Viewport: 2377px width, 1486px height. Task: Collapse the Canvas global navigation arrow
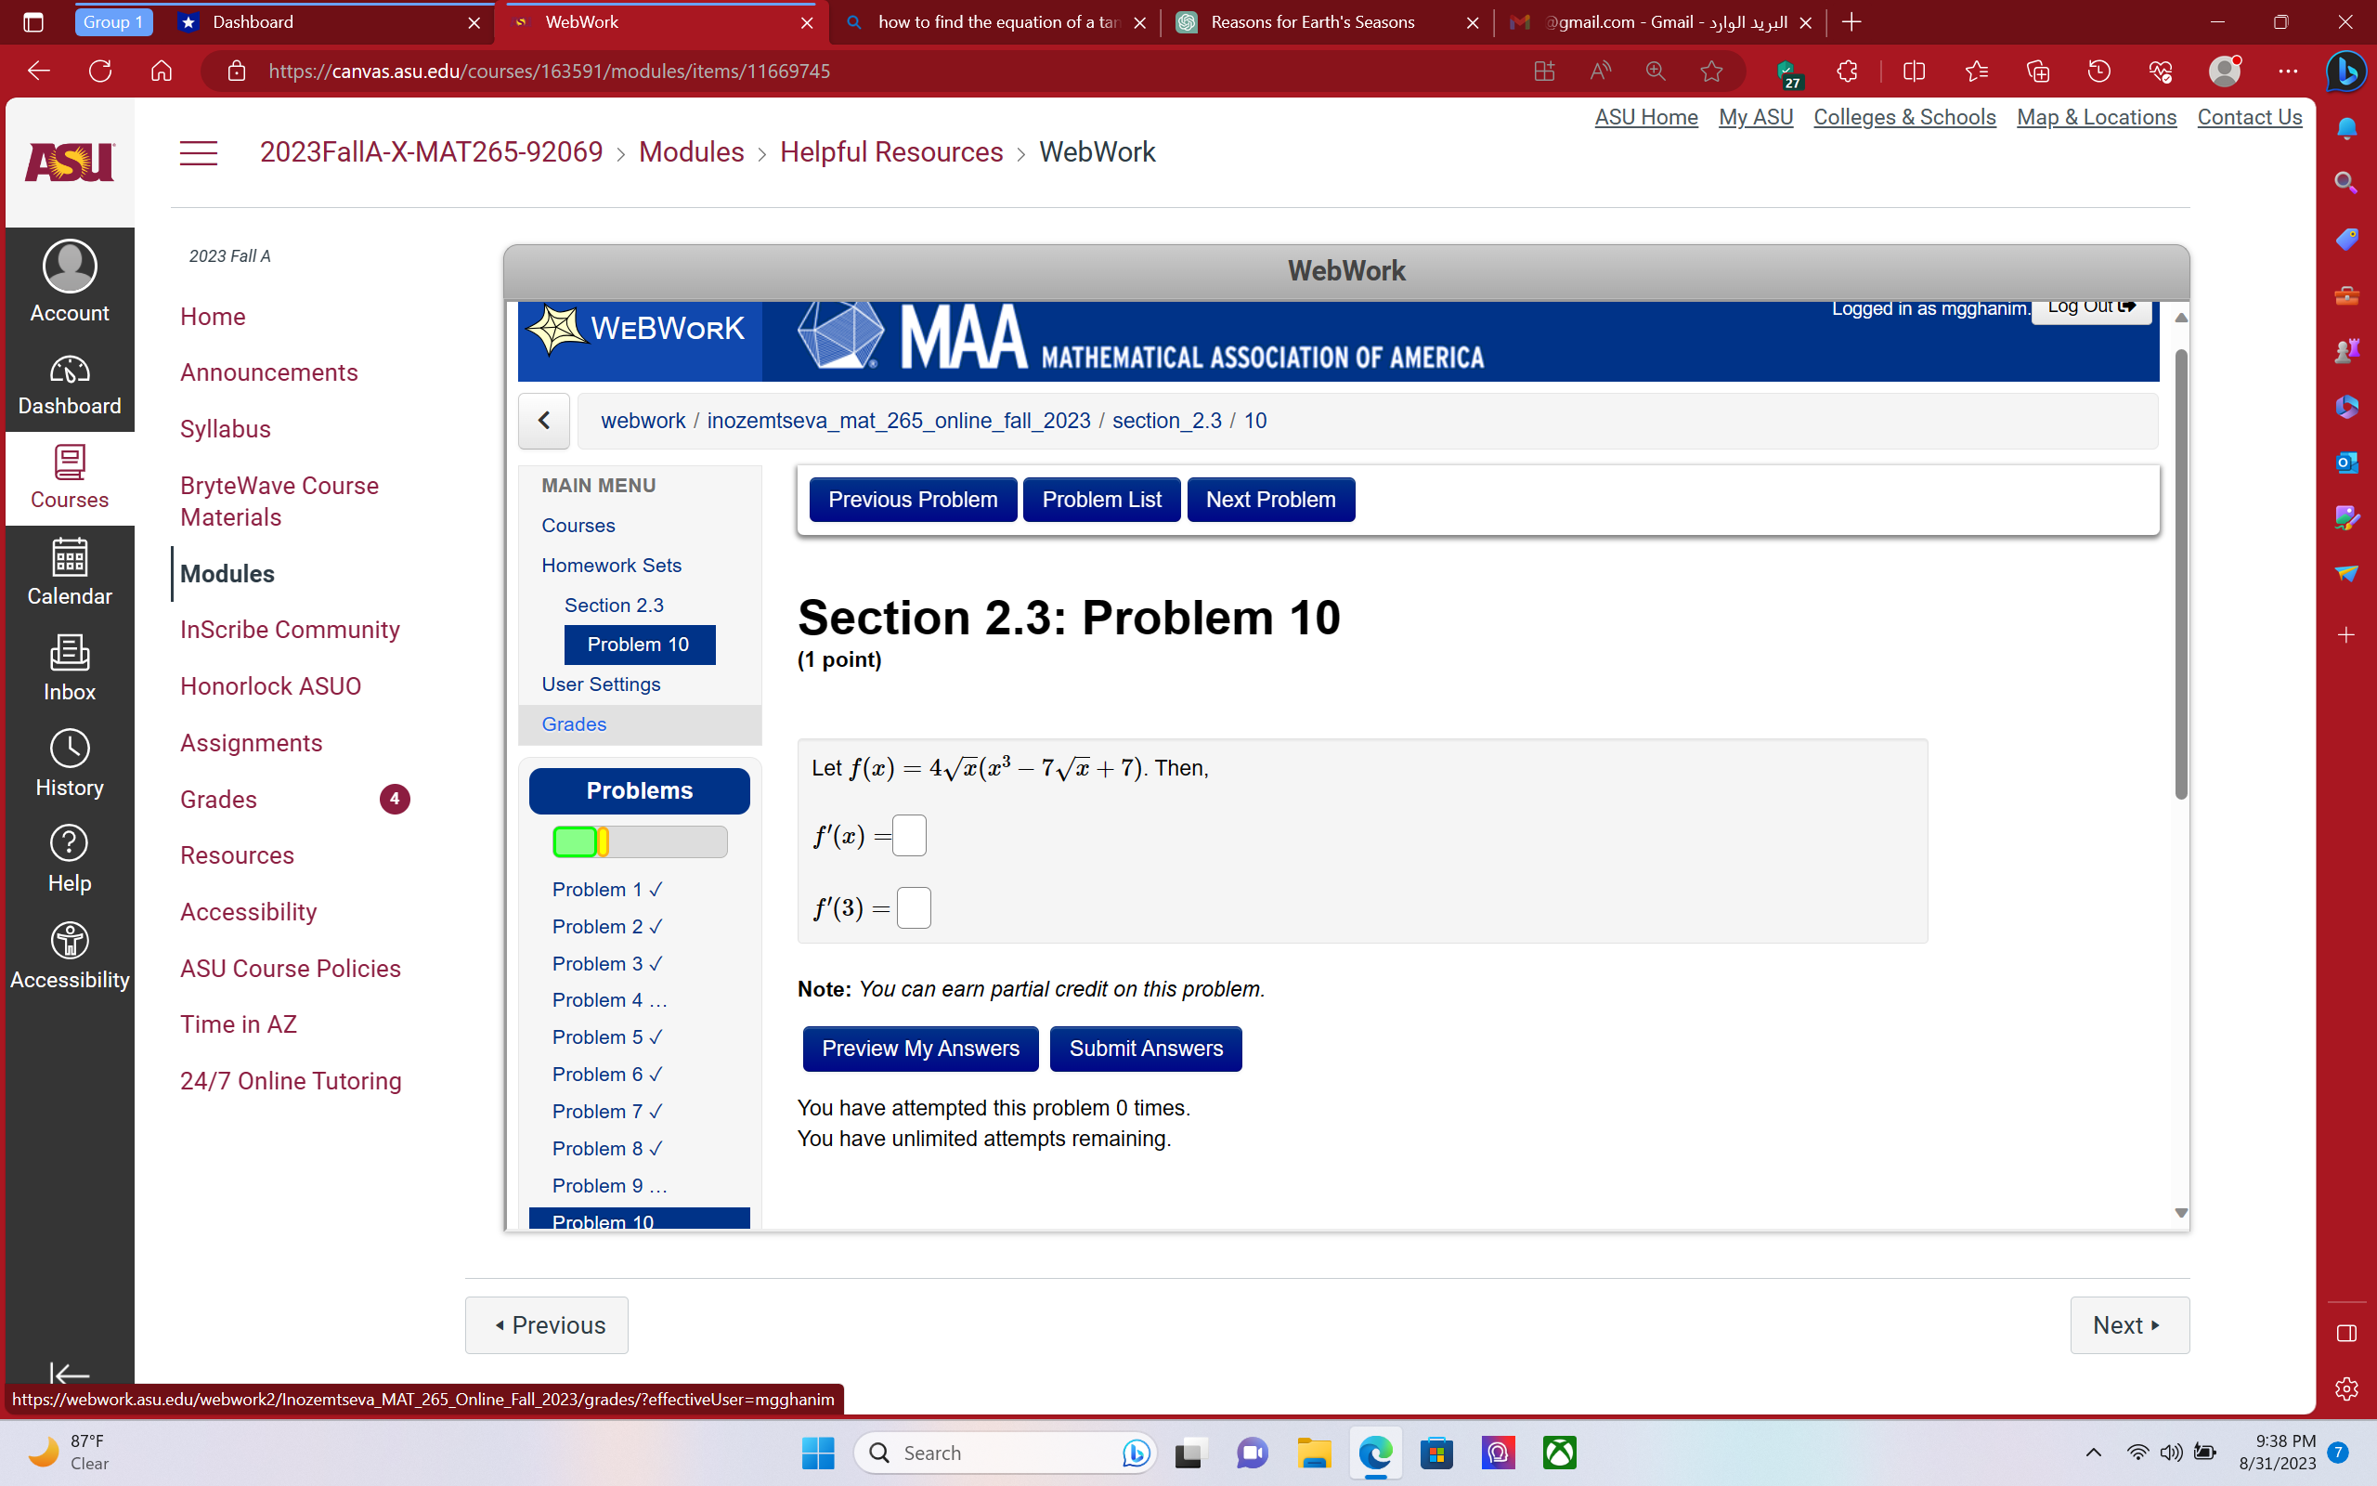(69, 1374)
